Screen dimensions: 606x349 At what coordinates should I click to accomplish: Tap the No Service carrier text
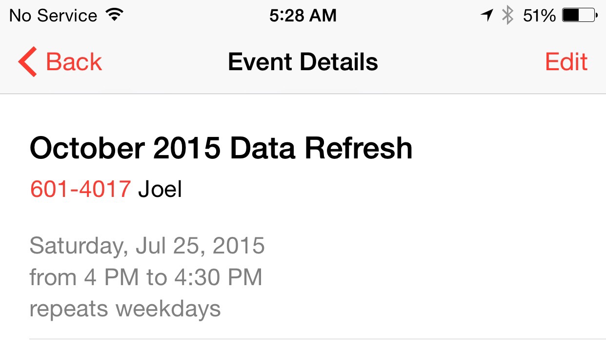click(x=53, y=16)
